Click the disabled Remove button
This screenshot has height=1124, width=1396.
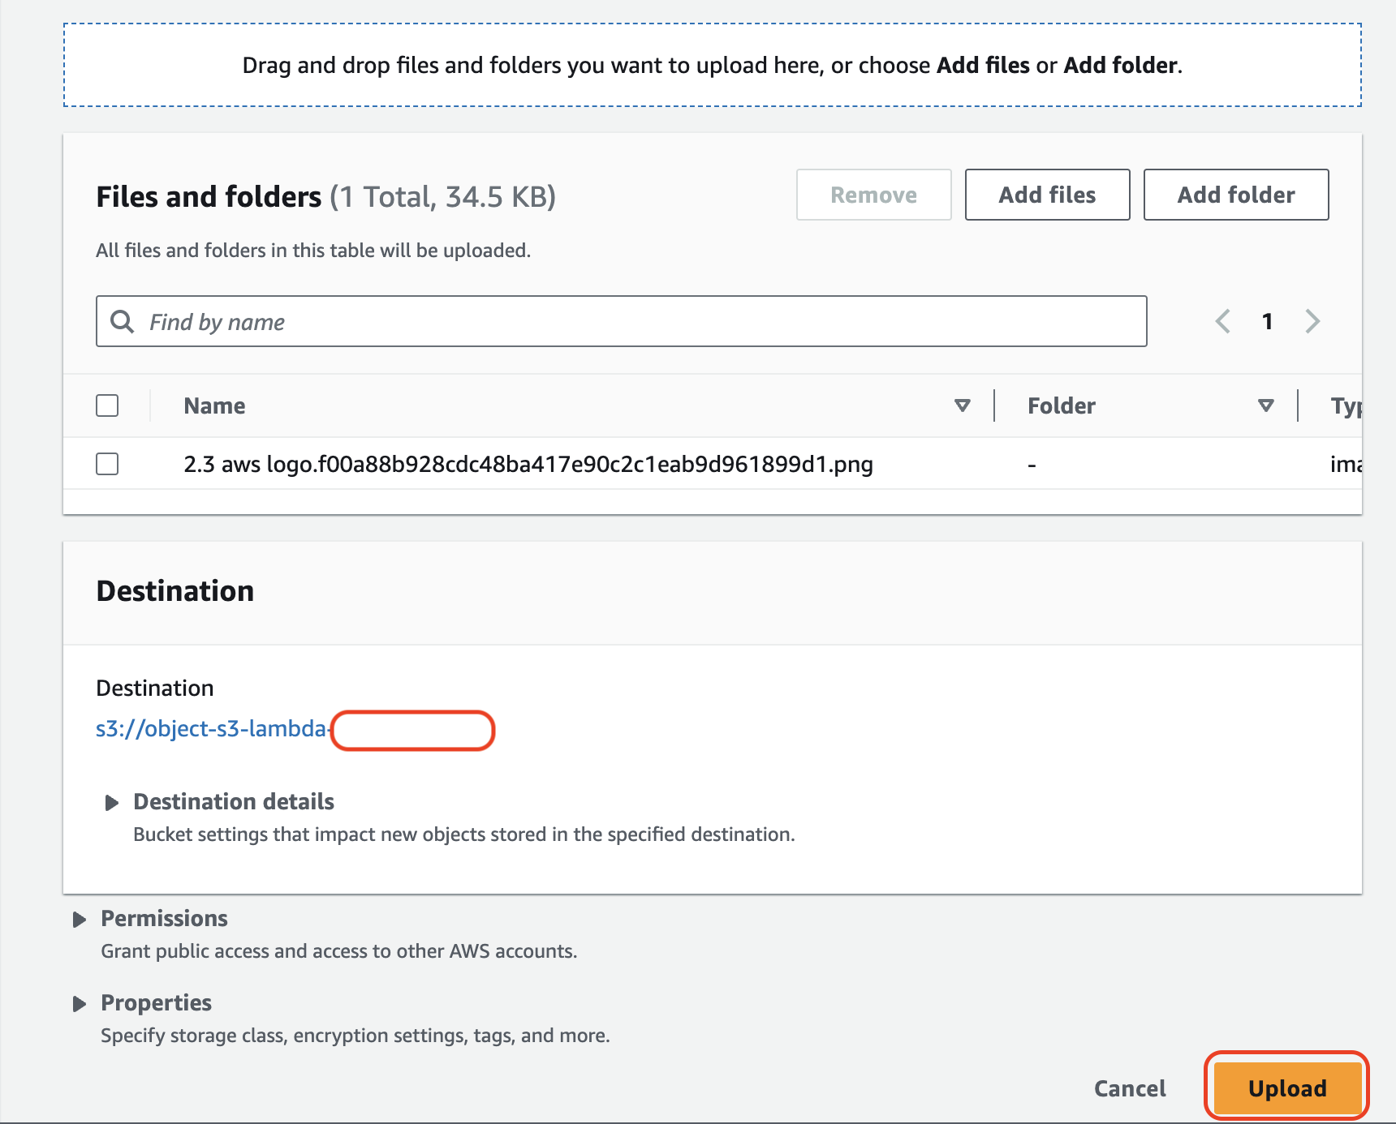873,195
